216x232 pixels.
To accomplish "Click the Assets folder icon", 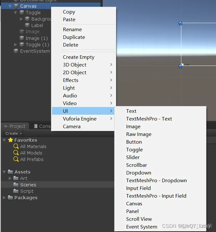I will pyautogui.click(x=10, y=172).
